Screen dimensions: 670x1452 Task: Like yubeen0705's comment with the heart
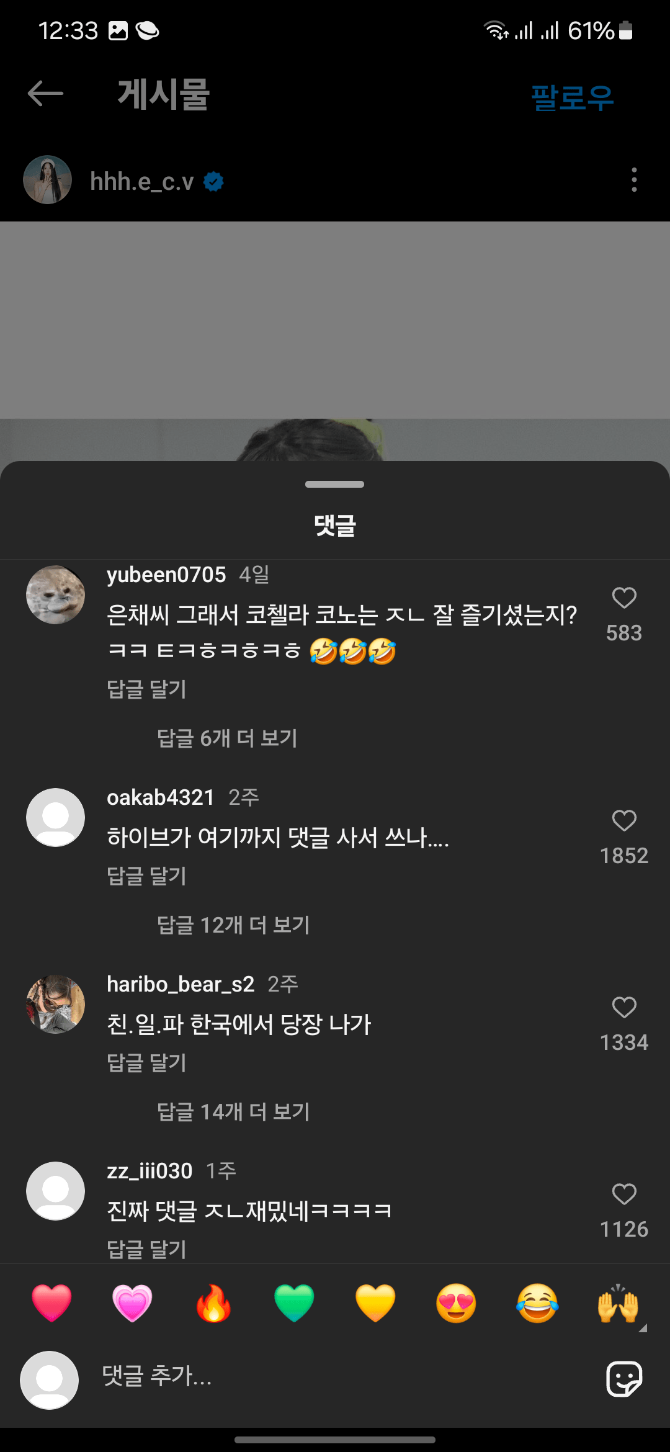pos(624,598)
